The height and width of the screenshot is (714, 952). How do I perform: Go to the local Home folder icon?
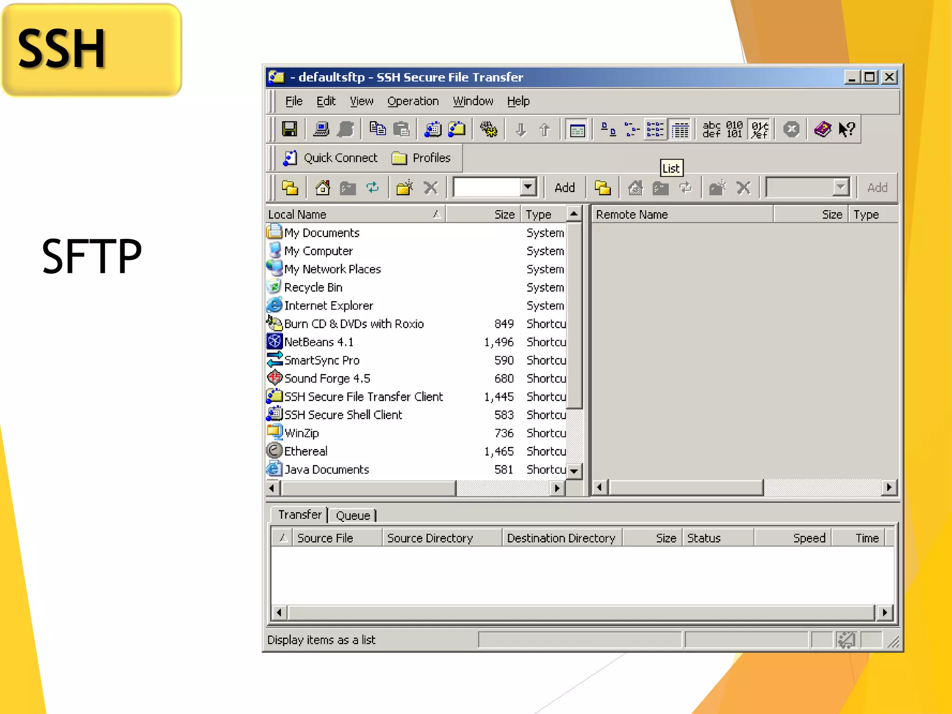click(x=323, y=188)
